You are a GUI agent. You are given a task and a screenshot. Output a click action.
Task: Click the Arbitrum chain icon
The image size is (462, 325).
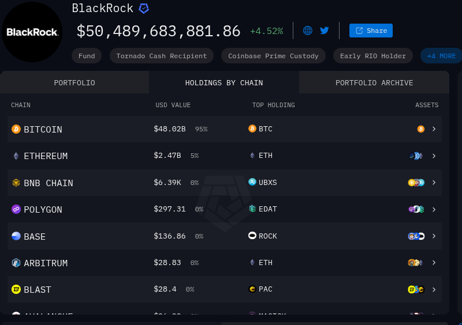(x=16, y=263)
